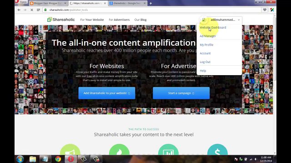Click the Opera taskbar icon
The width and height of the screenshot is (291, 163).
coord(71,159)
